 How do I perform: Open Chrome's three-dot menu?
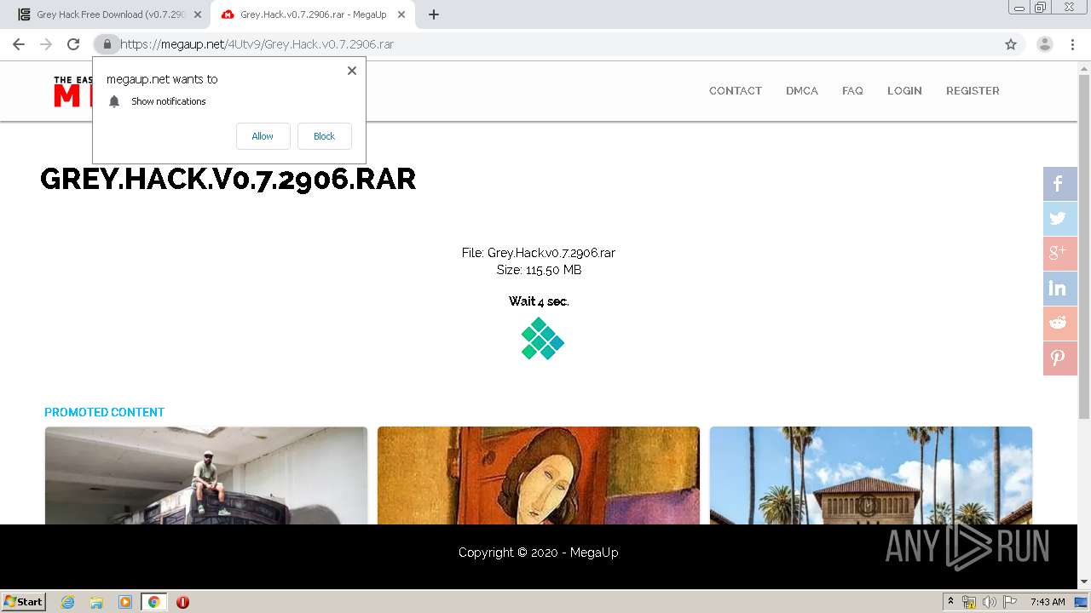[x=1072, y=44]
